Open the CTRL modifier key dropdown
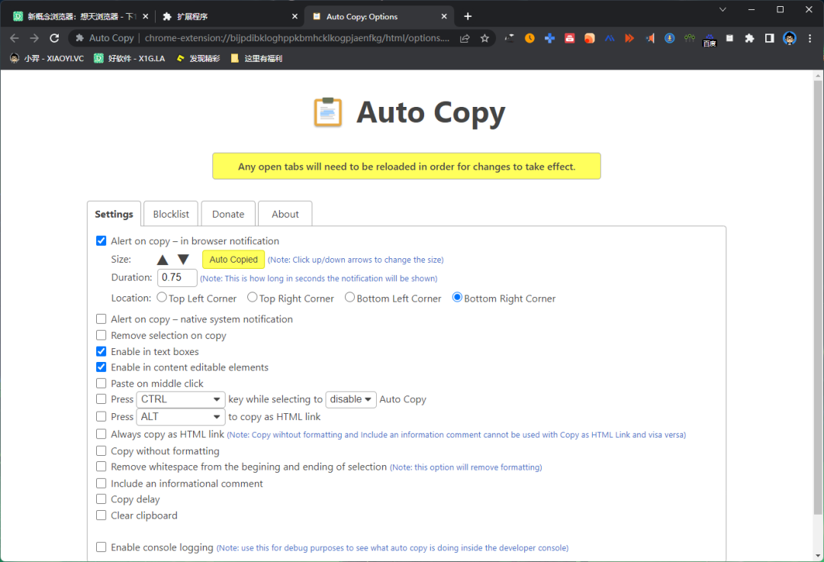Image resolution: width=824 pixels, height=562 pixels. click(180, 399)
